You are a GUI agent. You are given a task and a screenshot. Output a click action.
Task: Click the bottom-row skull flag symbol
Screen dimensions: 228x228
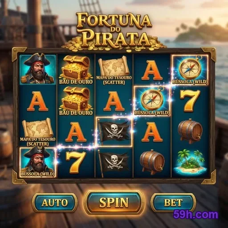(x=114, y=163)
